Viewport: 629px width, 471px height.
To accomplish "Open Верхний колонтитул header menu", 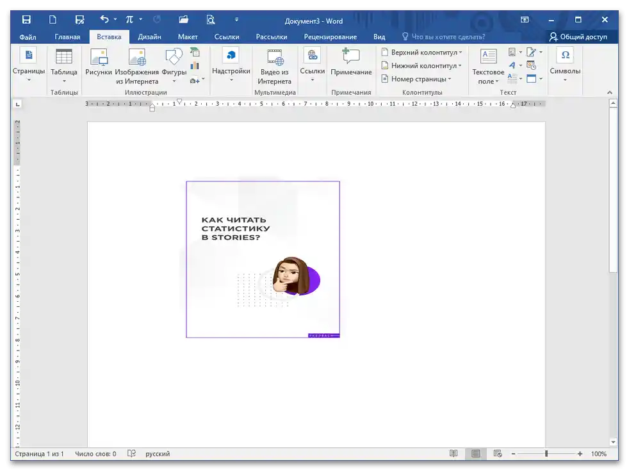I will click(421, 52).
